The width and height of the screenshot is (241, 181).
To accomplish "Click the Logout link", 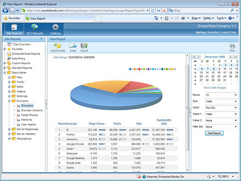I will coord(225,32).
